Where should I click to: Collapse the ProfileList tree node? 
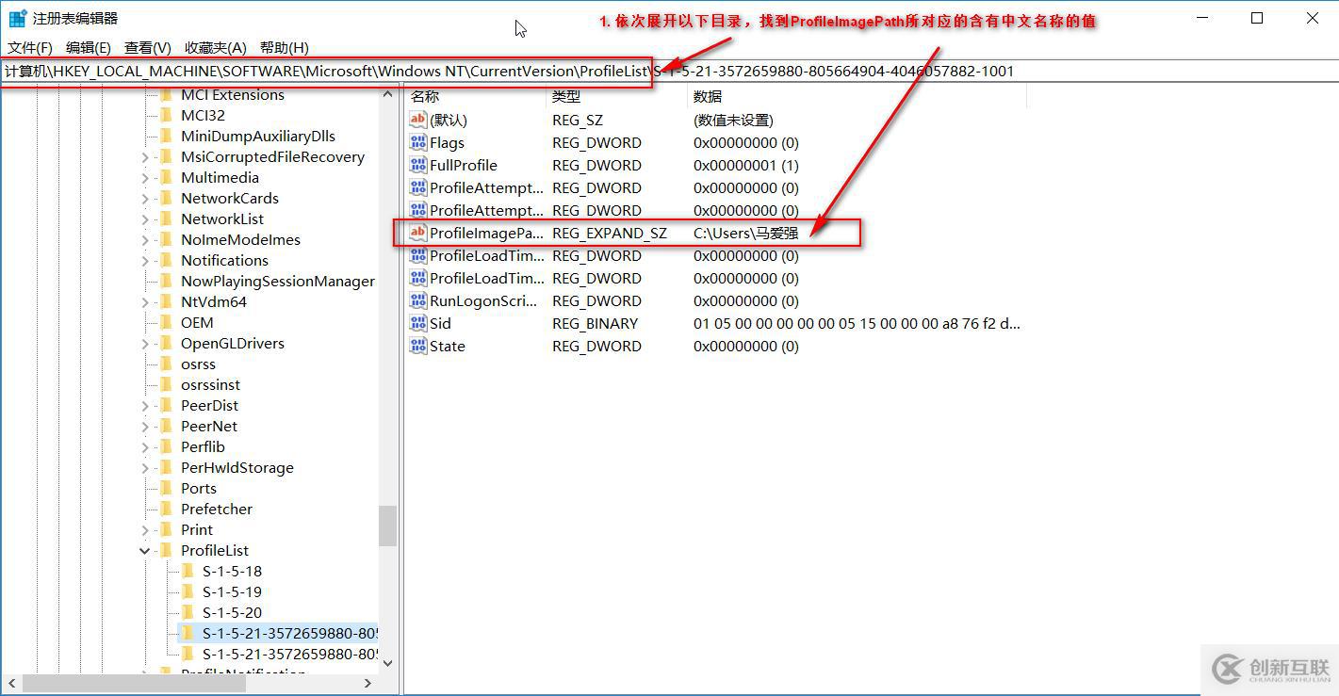click(144, 550)
